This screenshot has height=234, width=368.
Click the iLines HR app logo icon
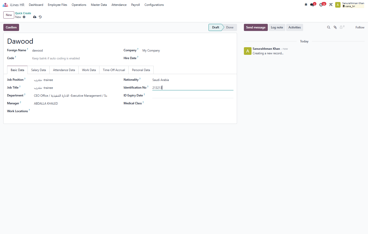click(x=5, y=5)
